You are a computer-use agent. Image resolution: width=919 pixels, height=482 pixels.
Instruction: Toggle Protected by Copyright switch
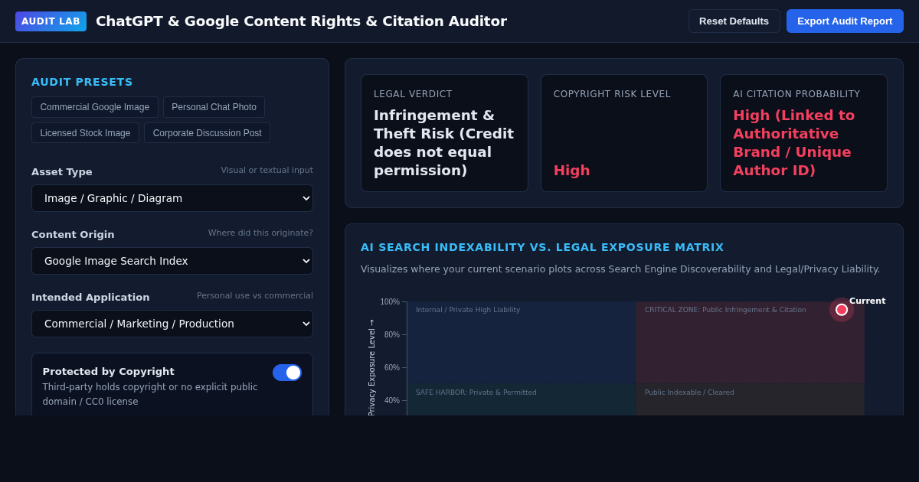287,373
